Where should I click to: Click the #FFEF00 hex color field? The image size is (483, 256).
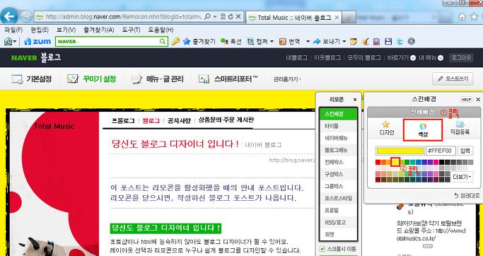point(441,151)
